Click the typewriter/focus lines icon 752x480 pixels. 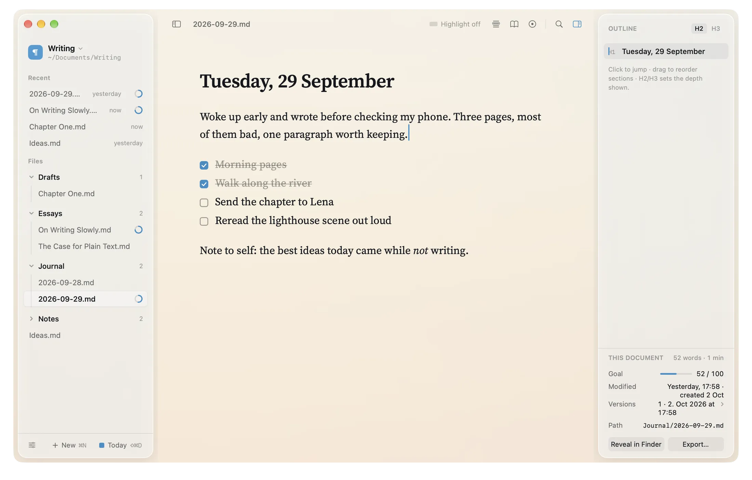tap(496, 24)
